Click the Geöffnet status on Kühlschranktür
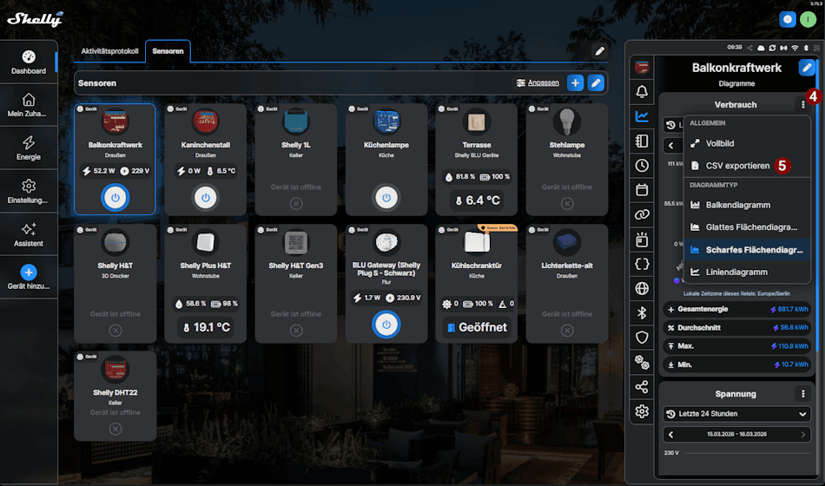Viewport: 825px width, 486px height. [477, 327]
